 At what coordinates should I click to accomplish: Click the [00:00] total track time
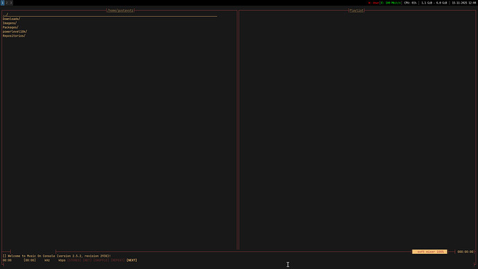pos(30,260)
